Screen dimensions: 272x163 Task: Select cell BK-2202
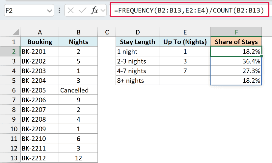coord(40,61)
